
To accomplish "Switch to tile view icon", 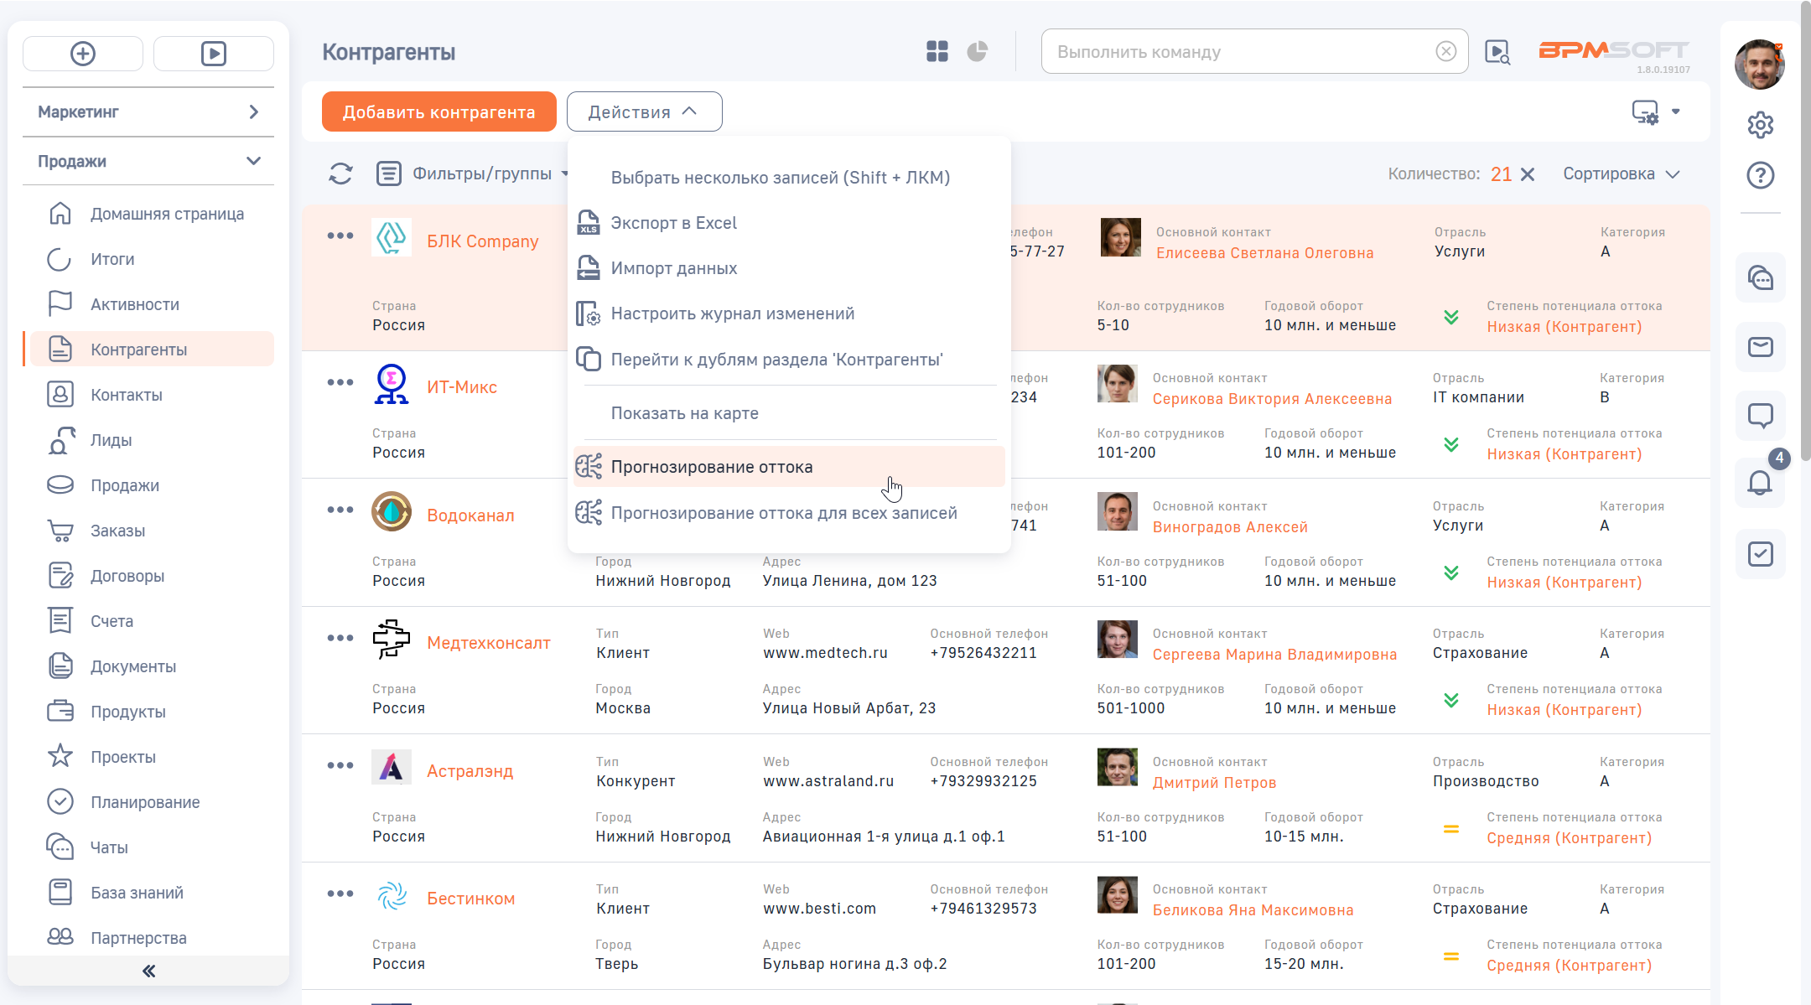I will click(x=937, y=52).
